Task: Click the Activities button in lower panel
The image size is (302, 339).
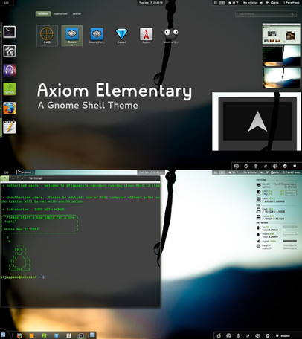Action: 7,172
